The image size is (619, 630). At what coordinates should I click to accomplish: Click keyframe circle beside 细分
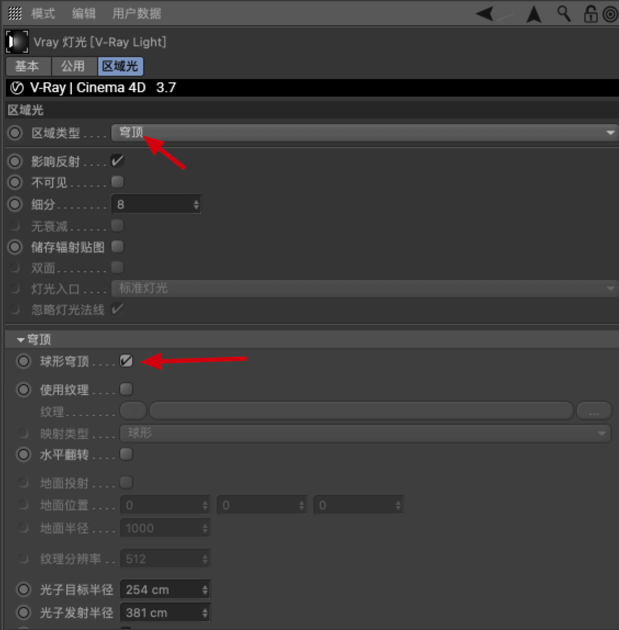coord(15,204)
